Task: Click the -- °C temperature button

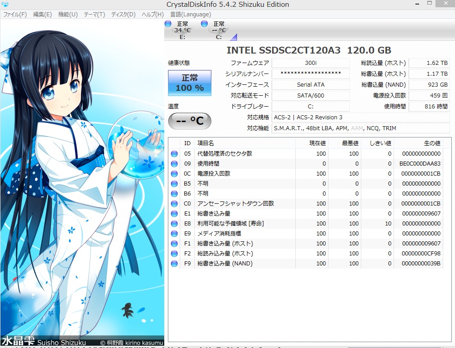Action: 189,121
